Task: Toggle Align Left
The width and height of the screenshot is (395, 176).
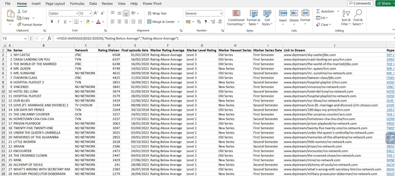Action: pos(113,22)
